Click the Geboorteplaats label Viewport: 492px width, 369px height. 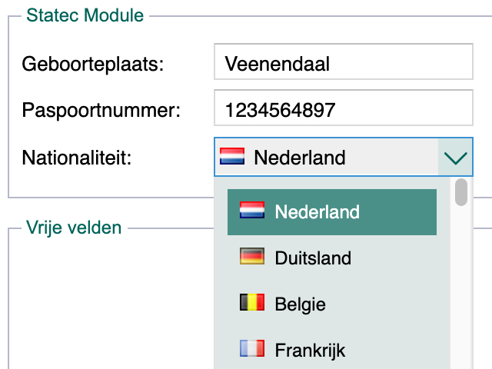[x=93, y=64]
